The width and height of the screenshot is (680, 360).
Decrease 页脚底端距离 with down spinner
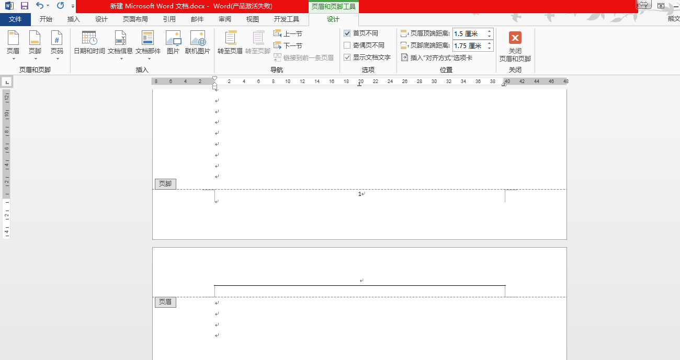click(490, 49)
